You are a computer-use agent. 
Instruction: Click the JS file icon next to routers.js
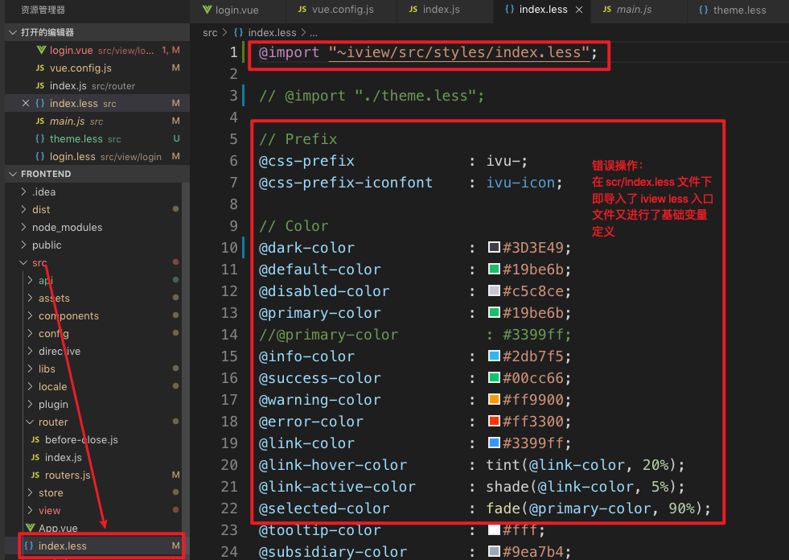click(x=35, y=475)
